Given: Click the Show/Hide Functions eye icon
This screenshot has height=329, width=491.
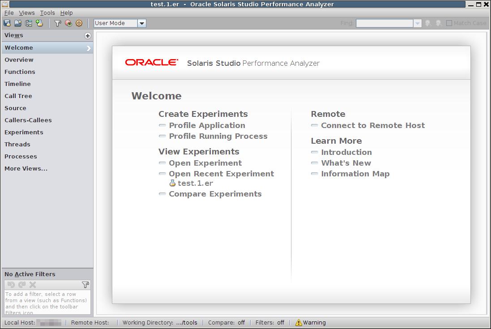Looking at the screenshot, I should [x=68, y=23].
